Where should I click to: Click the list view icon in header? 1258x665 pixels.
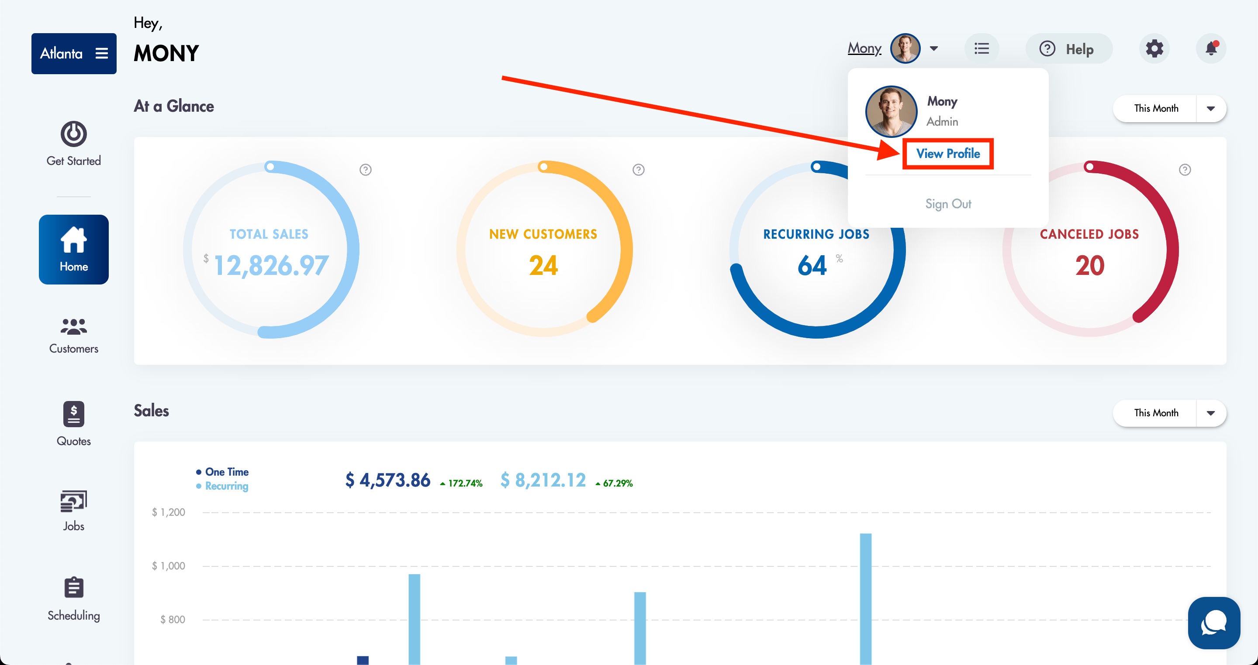pyautogui.click(x=982, y=49)
